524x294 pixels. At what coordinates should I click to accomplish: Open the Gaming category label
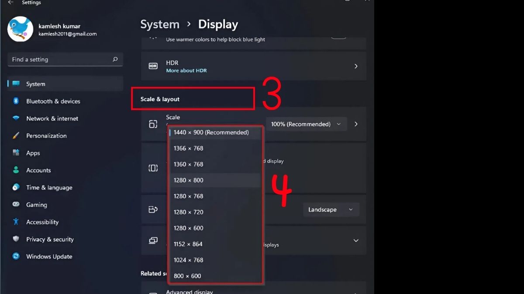click(x=37, y=205)
